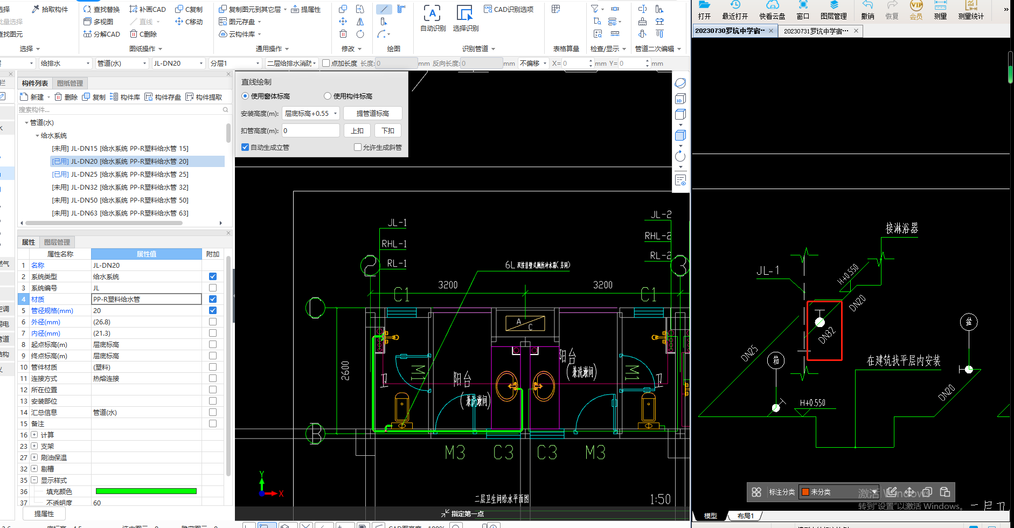Screen dimensions: 1014x528
Task: Click the 拾取构件 eyedropper tool
Action: [50, 9]
